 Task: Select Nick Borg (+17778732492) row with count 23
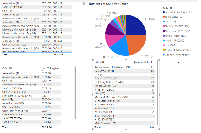point(124,82)
